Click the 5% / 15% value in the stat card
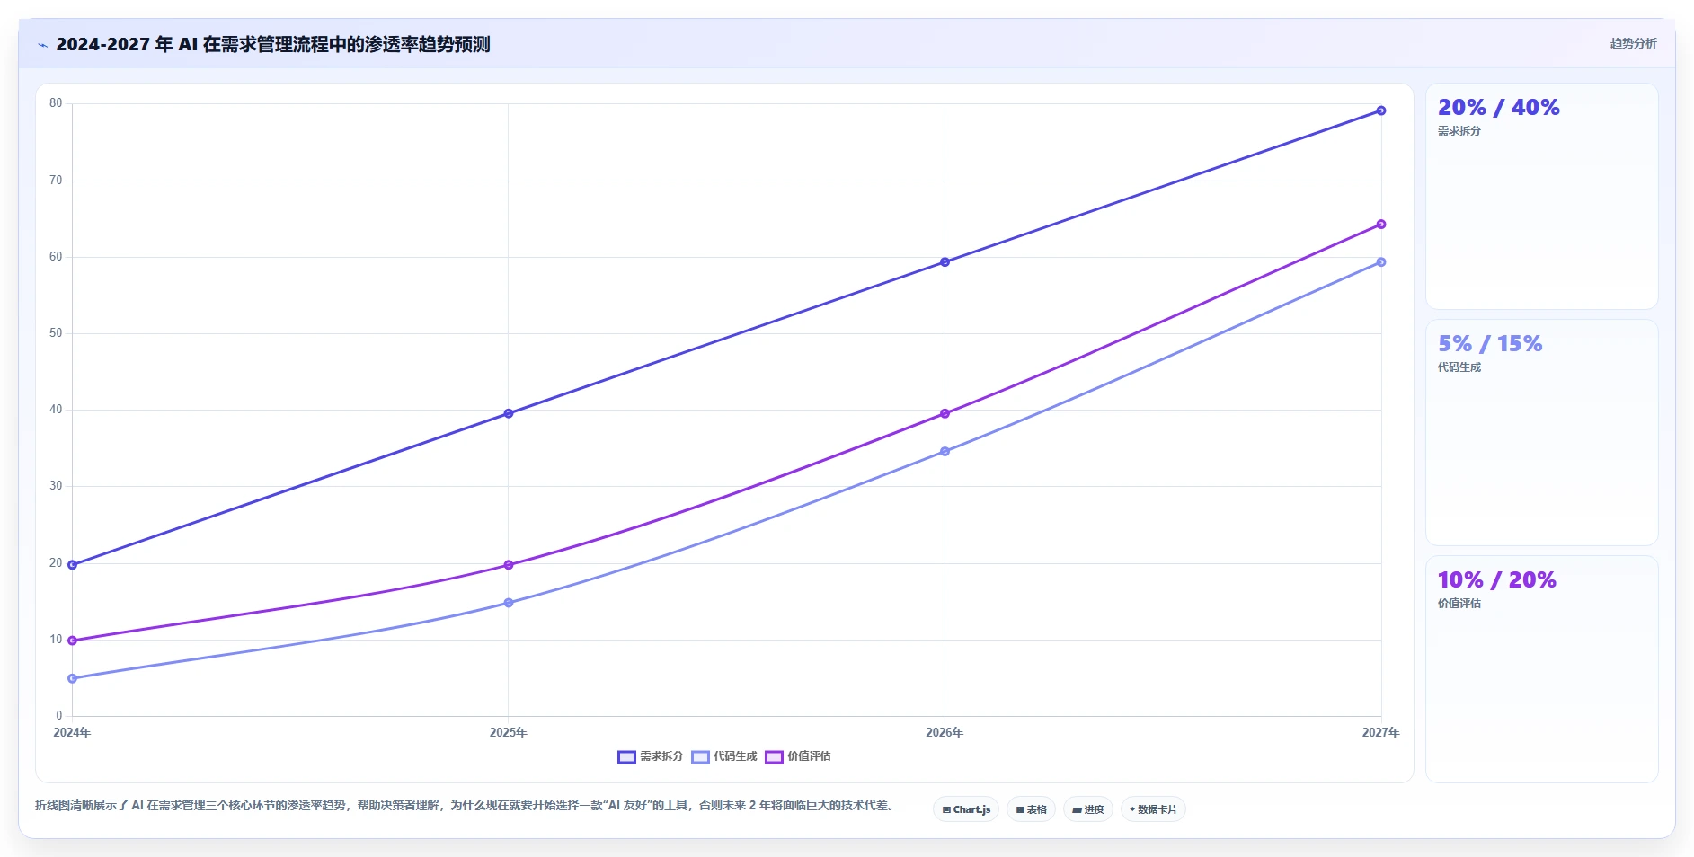1694x857 pixels. (1490, 344)
